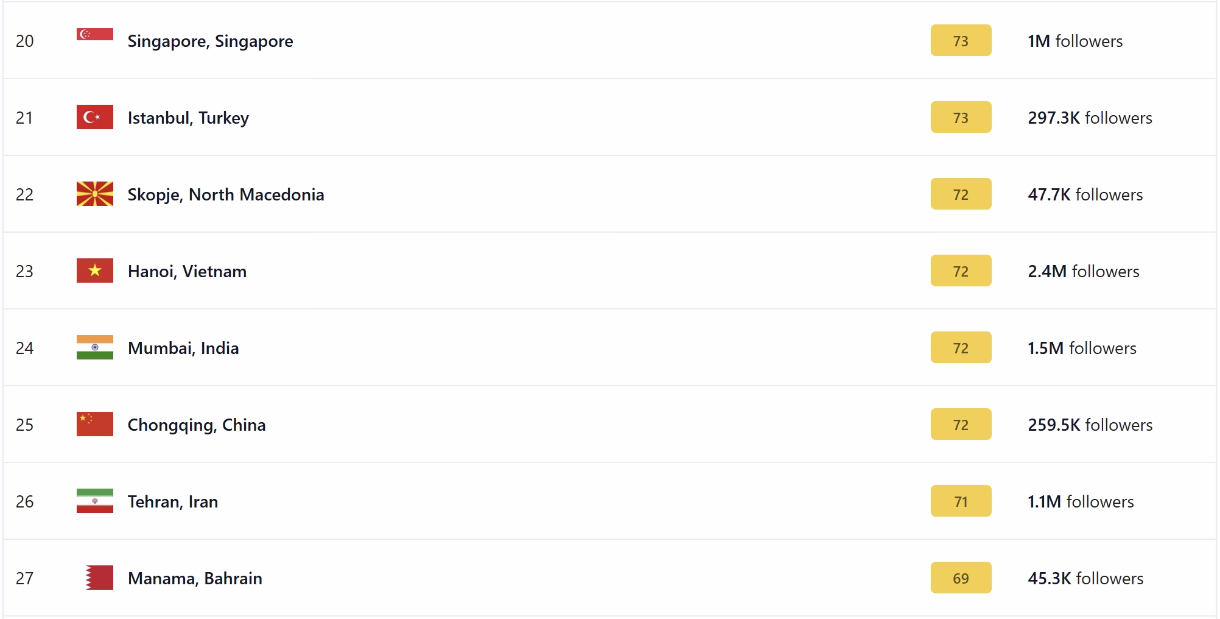Open Skopje, North Macedonia entry
This screenshot has height=619, width=1220.
226,194
